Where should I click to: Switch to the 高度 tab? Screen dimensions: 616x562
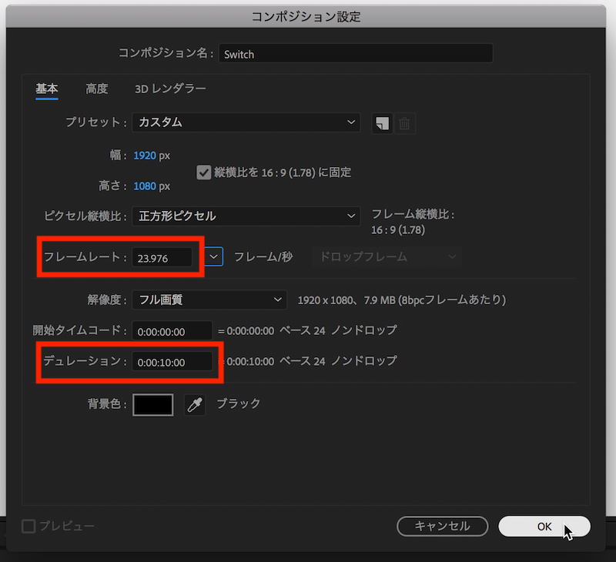[96, 89]
